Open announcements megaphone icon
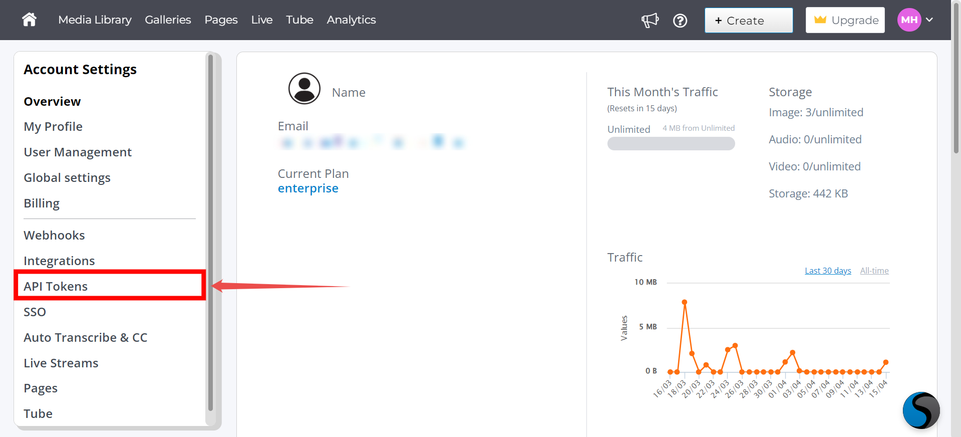The width and height of the screenshot is (961, 437). coord(650,21)
